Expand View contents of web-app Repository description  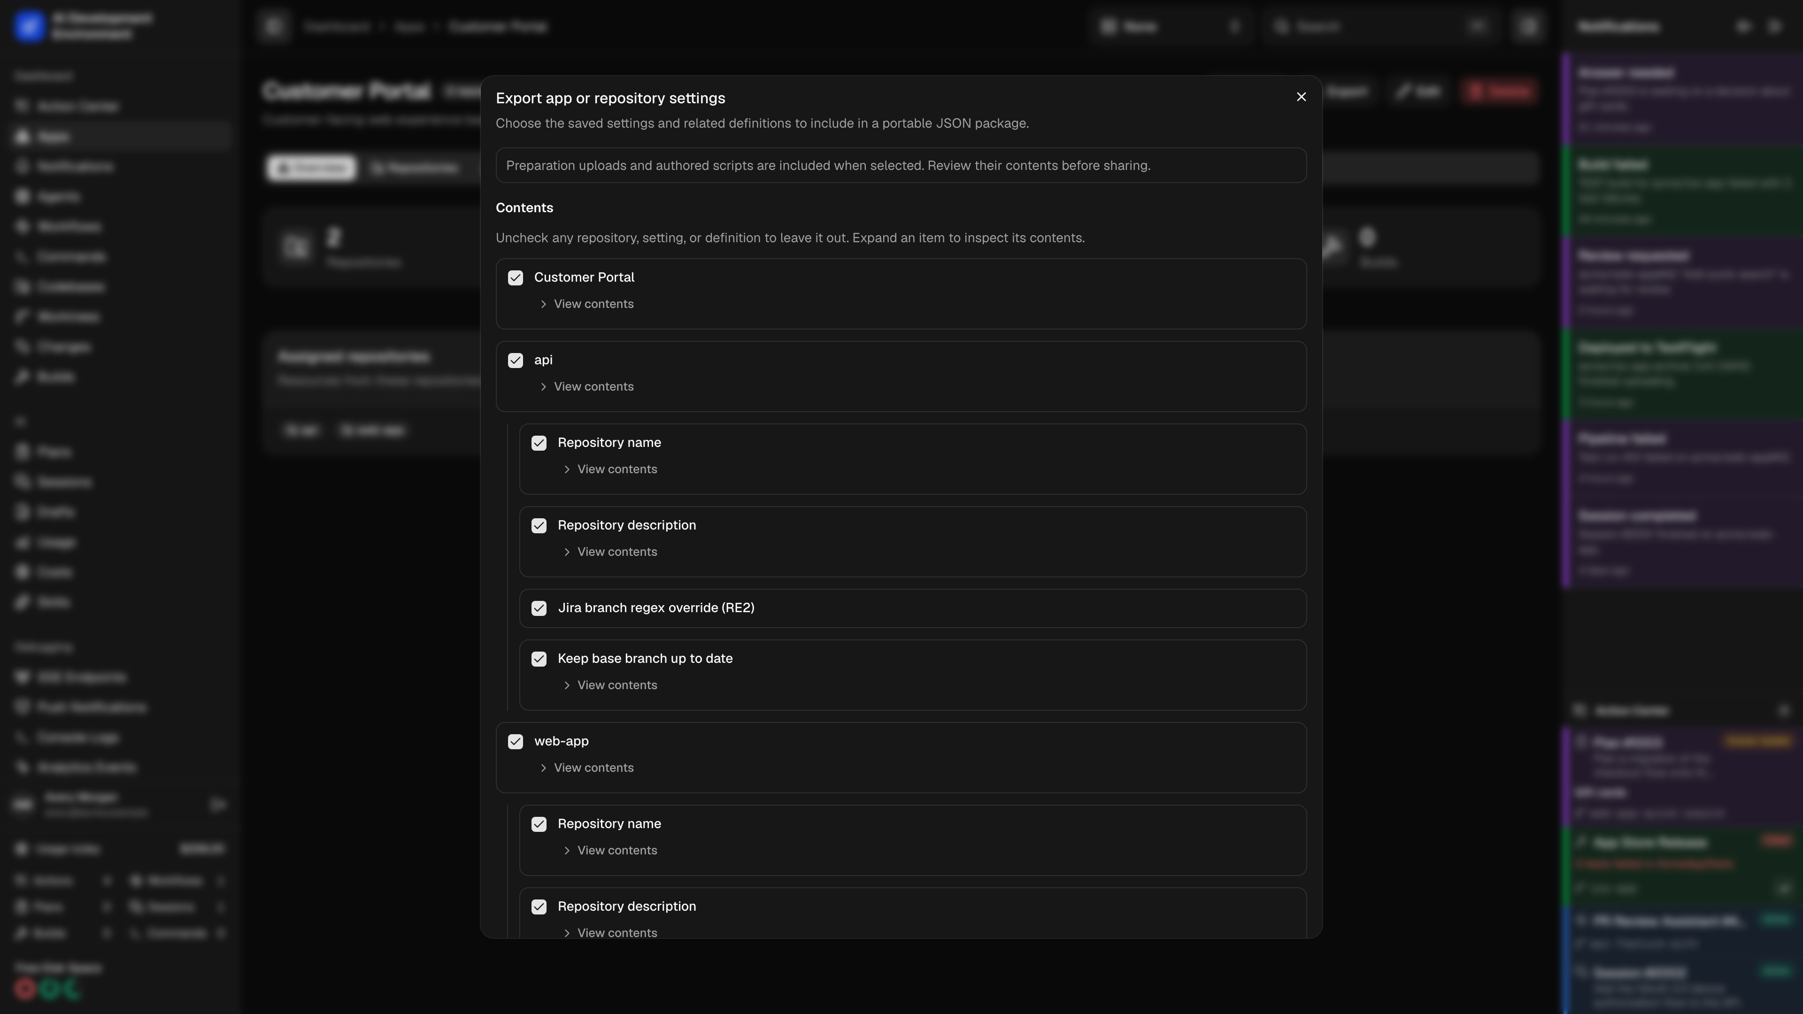(x=609, y=933)
